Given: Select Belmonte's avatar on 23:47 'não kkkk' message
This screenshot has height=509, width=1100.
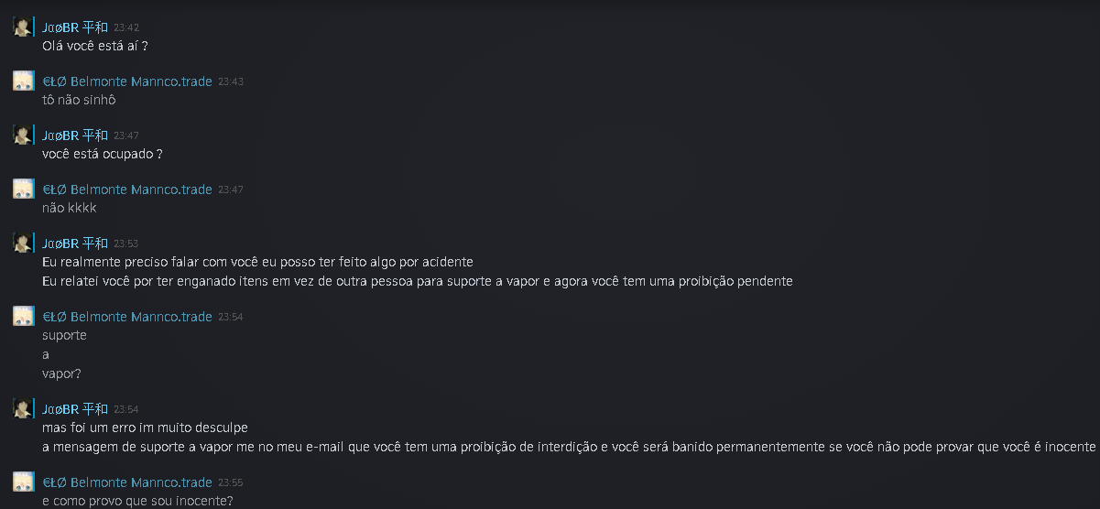Looking at the screenshot, I should pyautogui.click(x=23, y=189).
